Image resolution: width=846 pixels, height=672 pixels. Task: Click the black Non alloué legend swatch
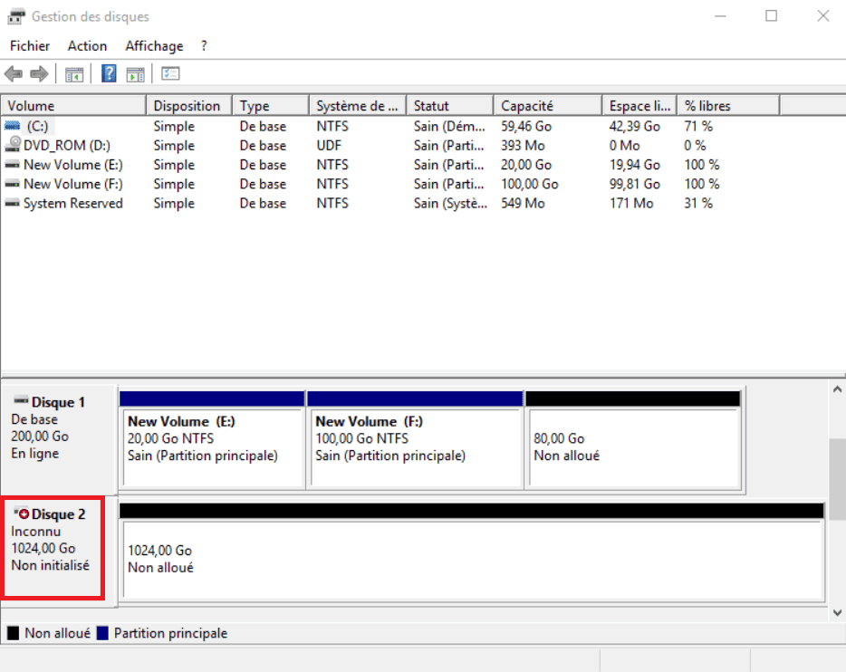click(x=13, y=633)
